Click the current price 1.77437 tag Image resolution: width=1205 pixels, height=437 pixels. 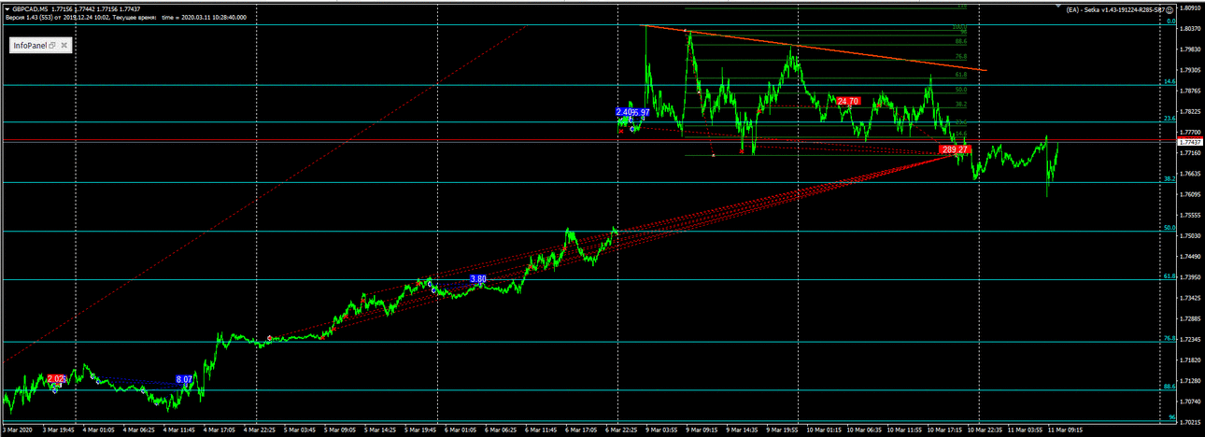pyautogui.click(x=1190, y=142)
